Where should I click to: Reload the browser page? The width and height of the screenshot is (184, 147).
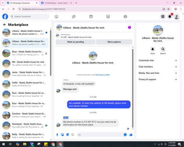point(14,9)
